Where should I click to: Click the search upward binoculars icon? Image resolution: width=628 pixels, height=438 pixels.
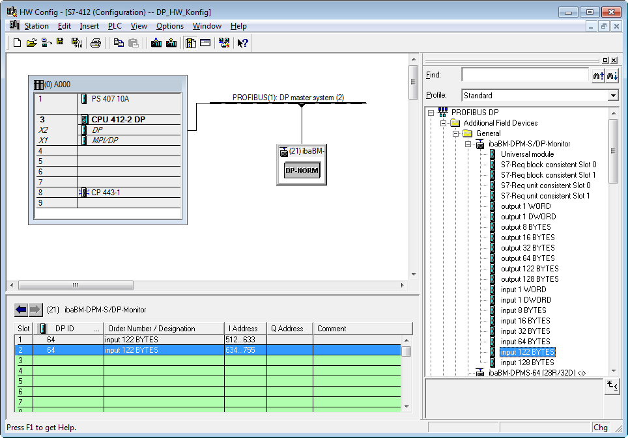pyautogui.click(x=598, y=76)
